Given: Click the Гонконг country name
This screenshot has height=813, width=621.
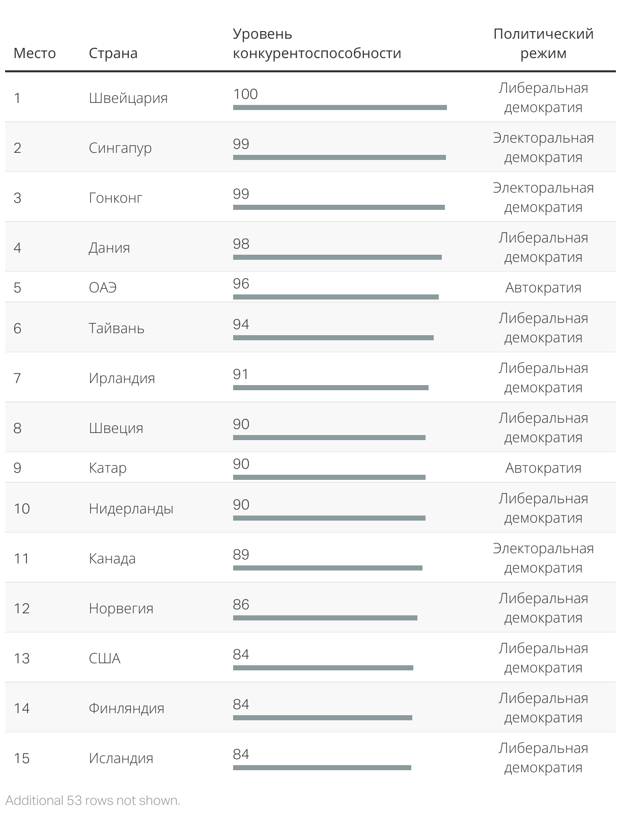Looking at the screenshot, I should point(116,198).
